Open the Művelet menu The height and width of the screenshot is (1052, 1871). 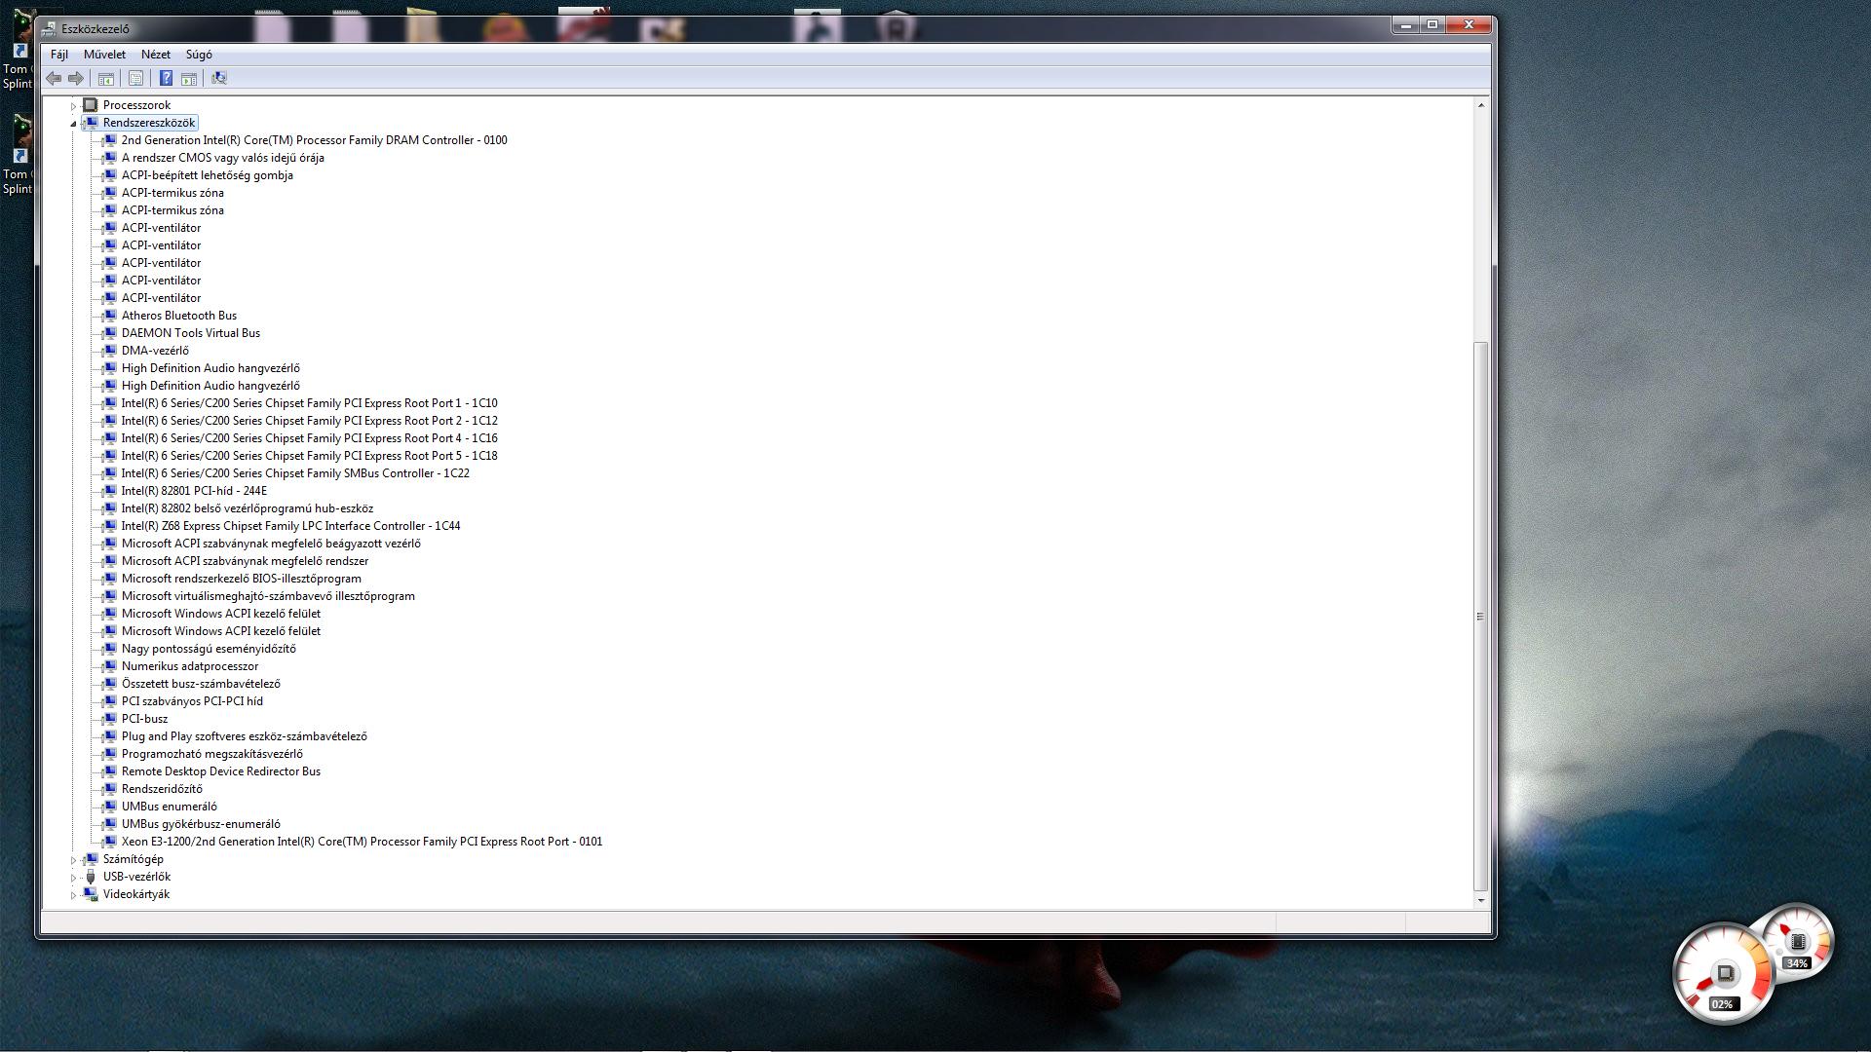pos(104,55)
